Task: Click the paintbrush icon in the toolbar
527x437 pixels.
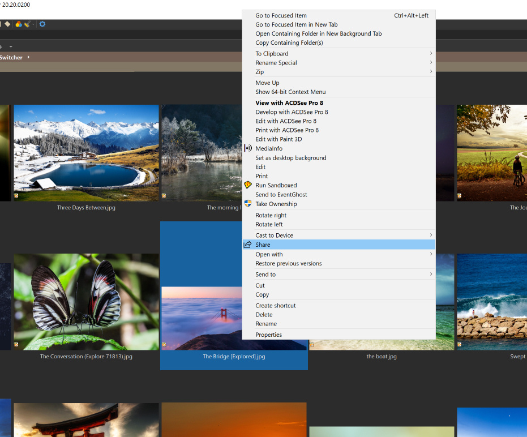Action: click(x=27, y=24)
